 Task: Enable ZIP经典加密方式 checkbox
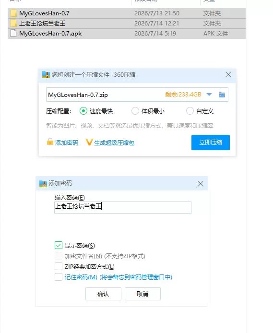coord(59,266)
